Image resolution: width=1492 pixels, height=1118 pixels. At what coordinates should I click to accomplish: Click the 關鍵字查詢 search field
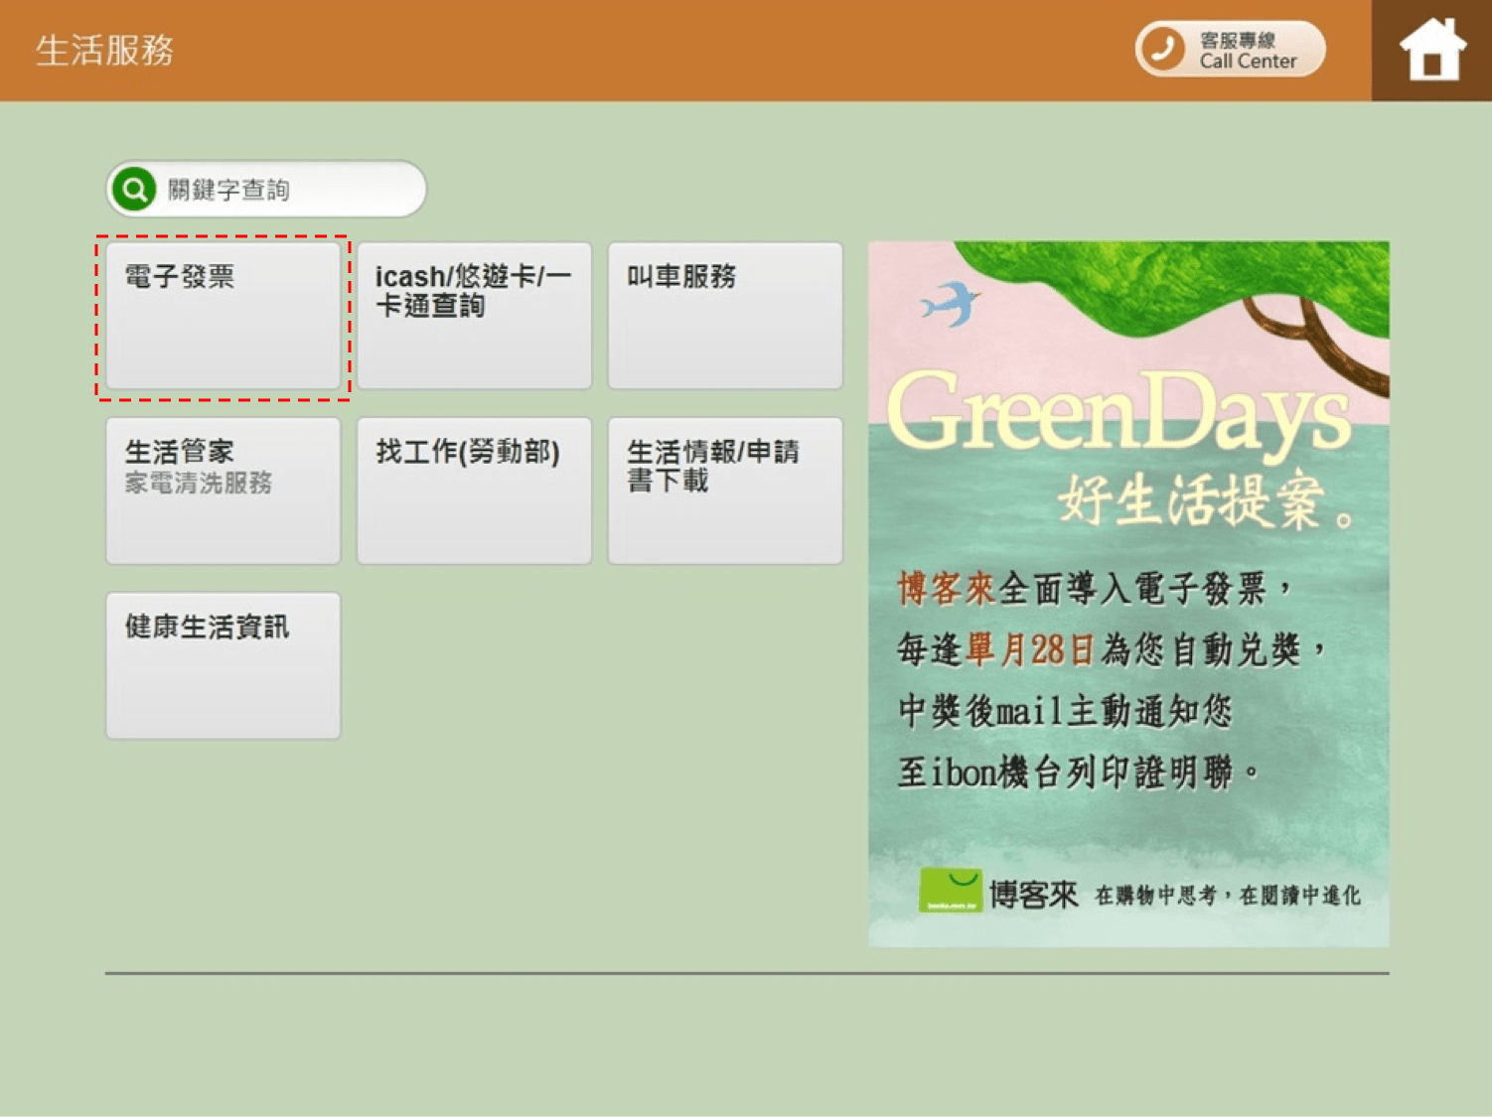[x=266, y=189]
